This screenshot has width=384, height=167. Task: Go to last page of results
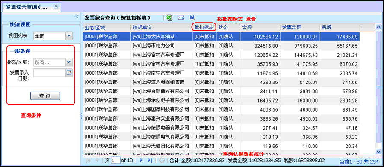[x=150, y=161]
